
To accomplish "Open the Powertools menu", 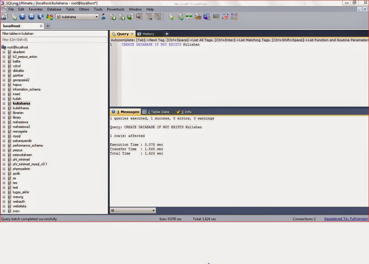I will click(x=116, y=9).
